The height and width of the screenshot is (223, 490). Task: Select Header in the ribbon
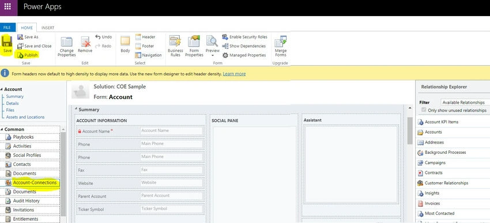pos(145,37)
